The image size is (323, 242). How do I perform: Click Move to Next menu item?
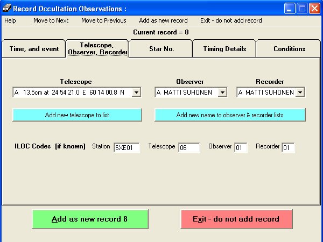click(x=51, y=20)
